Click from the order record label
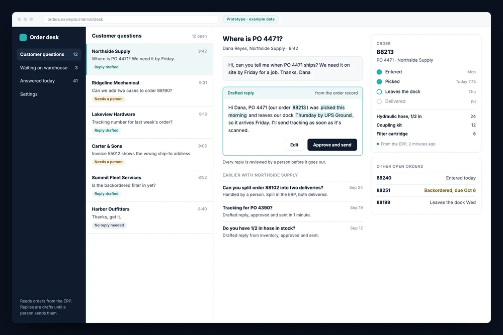Screen dimensions: 503x335 (336, 93)
